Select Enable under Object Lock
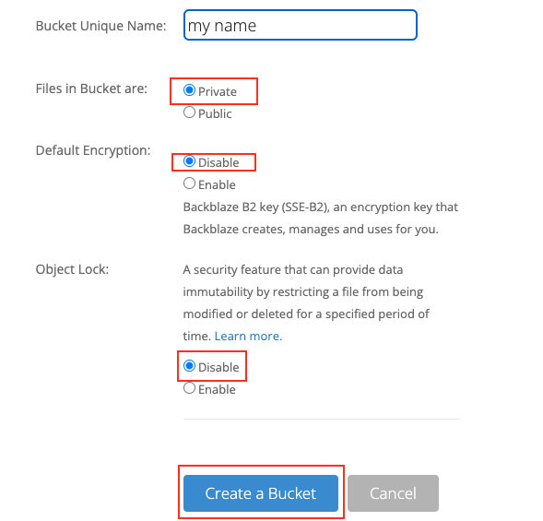The height and width of the screenshot is (521, 543). pos(189,388)
